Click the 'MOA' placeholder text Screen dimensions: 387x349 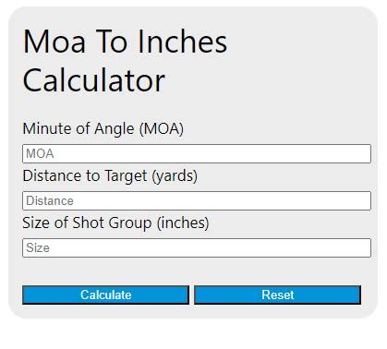click(40, 153)
